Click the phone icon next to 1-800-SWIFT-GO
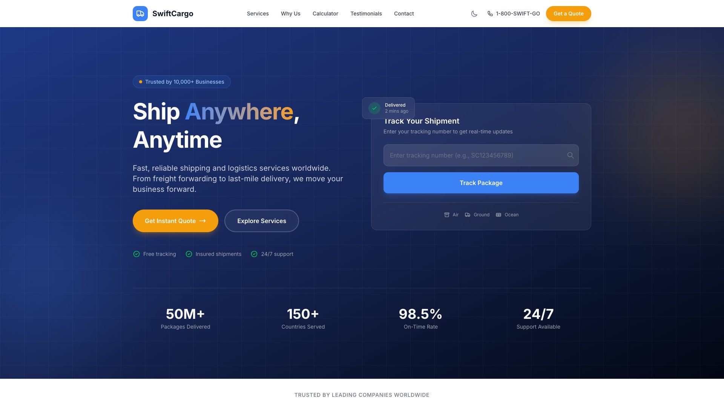Viewport: 724px width, 407px height. click(490, 14)
